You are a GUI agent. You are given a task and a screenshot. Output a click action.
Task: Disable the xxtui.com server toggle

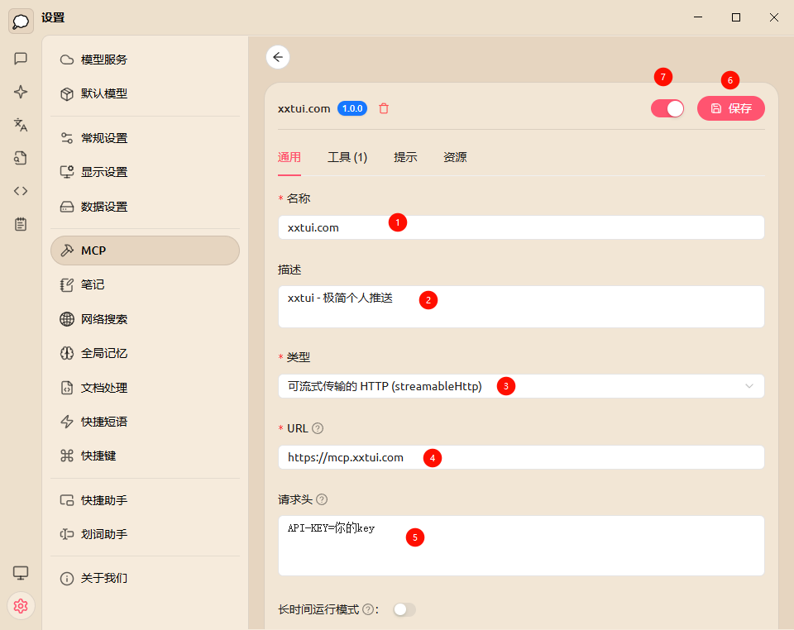click(x=667, y=107)
